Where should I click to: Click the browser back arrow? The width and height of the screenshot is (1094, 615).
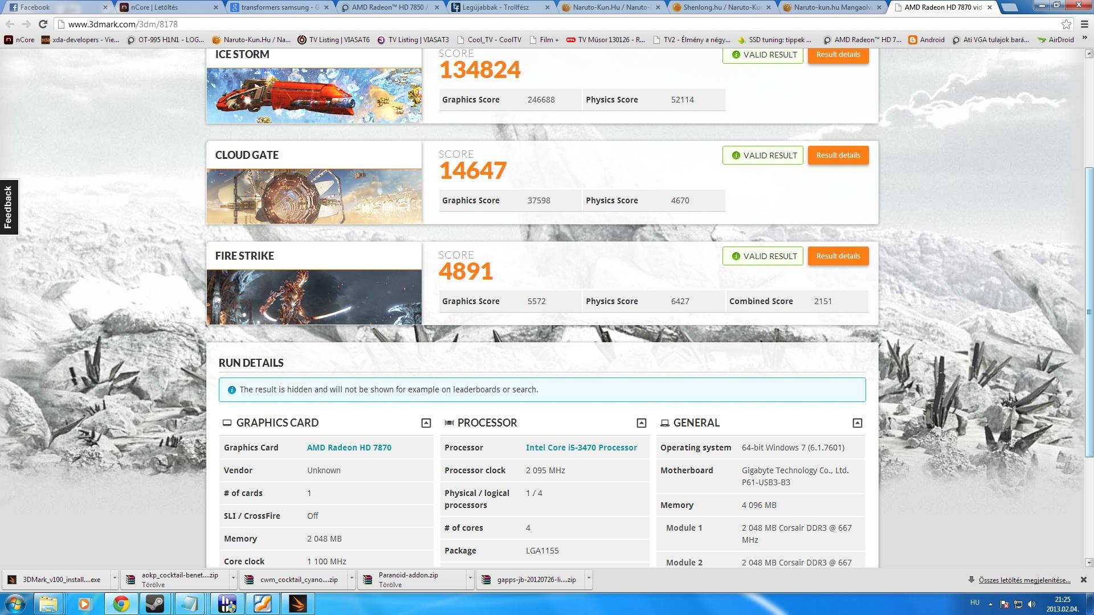tap(10, 24)
